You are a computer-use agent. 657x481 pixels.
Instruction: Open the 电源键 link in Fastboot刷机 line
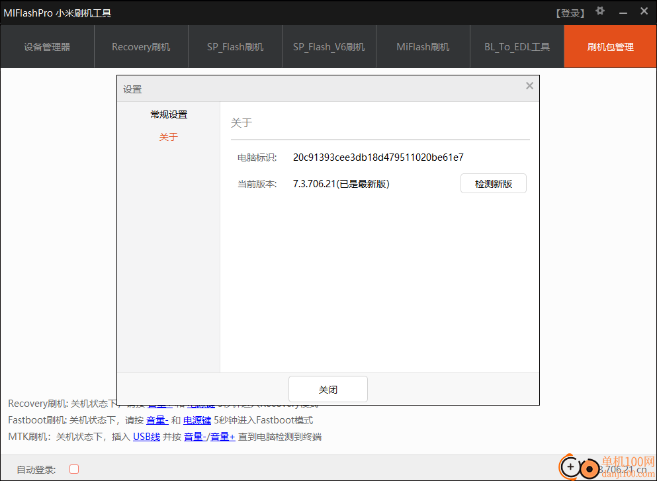(x=197, y=420)
